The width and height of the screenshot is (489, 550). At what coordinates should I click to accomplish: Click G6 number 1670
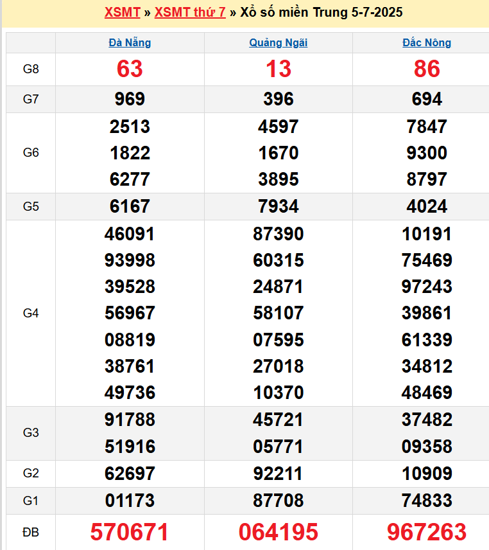[x=279, y=154]
